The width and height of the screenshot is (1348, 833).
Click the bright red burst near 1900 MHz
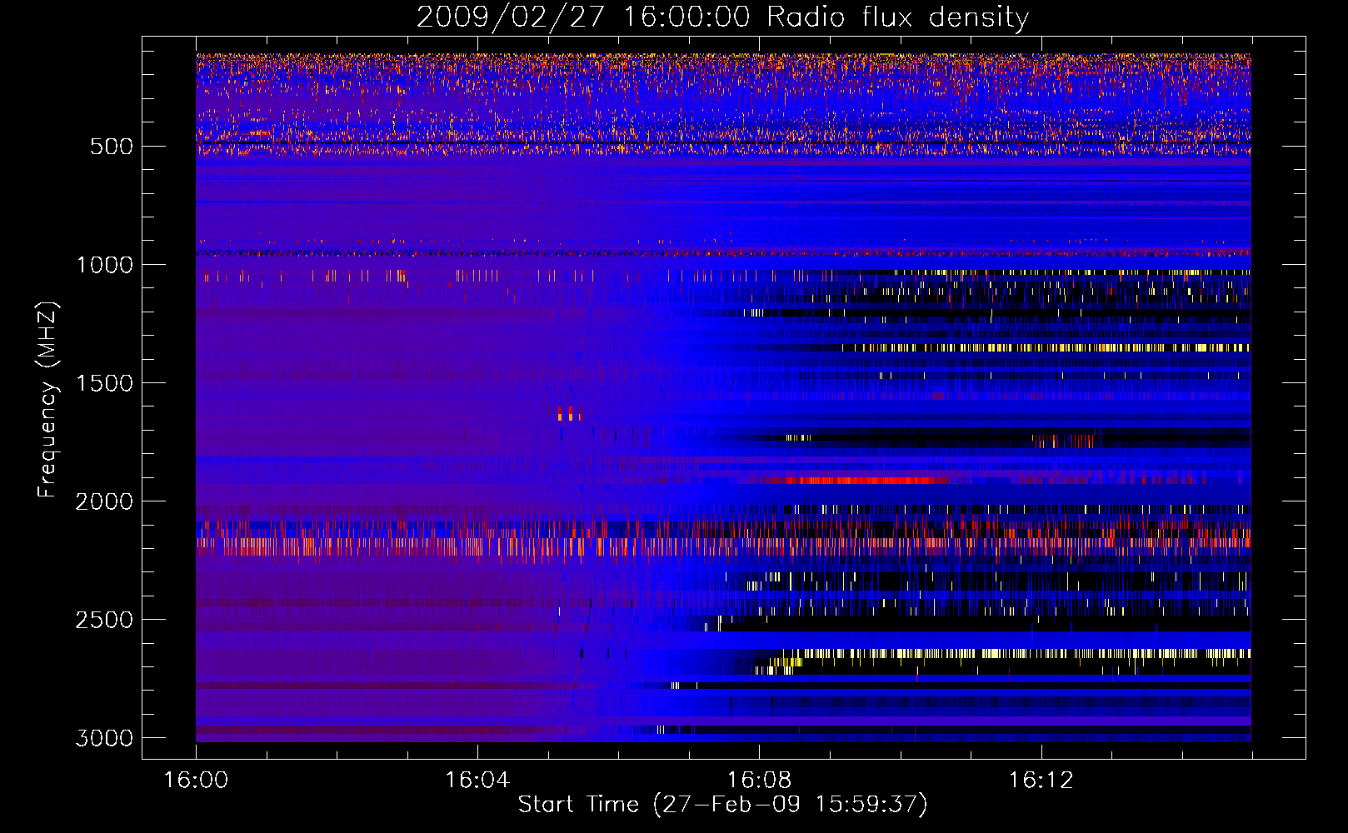pyautogui.click(x=858, y=481)
